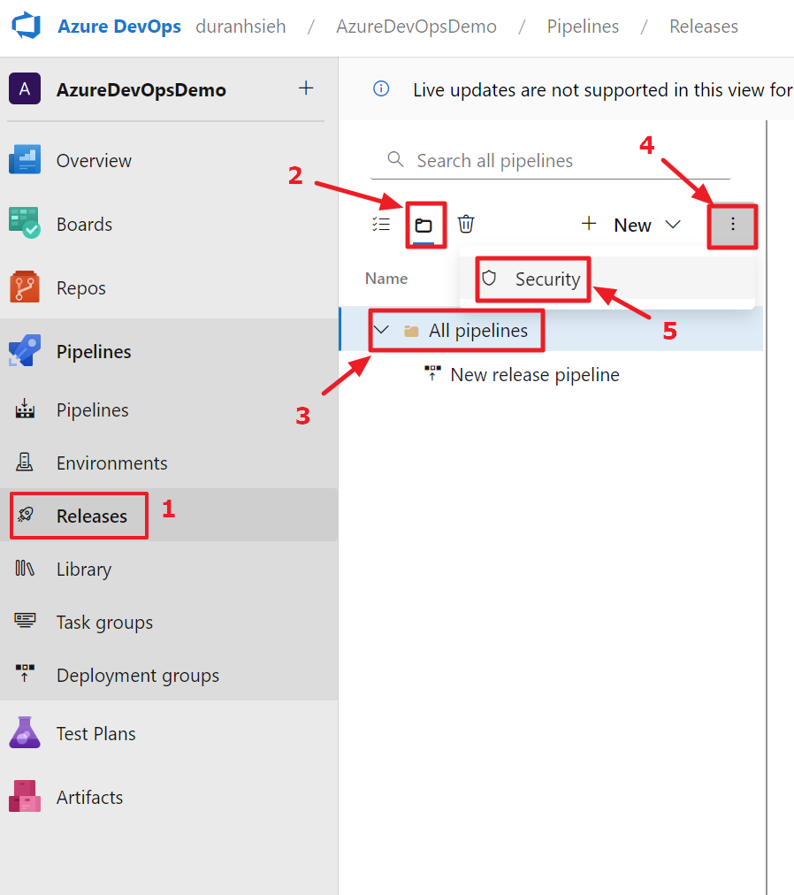This screenshot has width=794, height=895.
Task: Open the Test Plans flask icon
Action: click(x=25, y=732)
